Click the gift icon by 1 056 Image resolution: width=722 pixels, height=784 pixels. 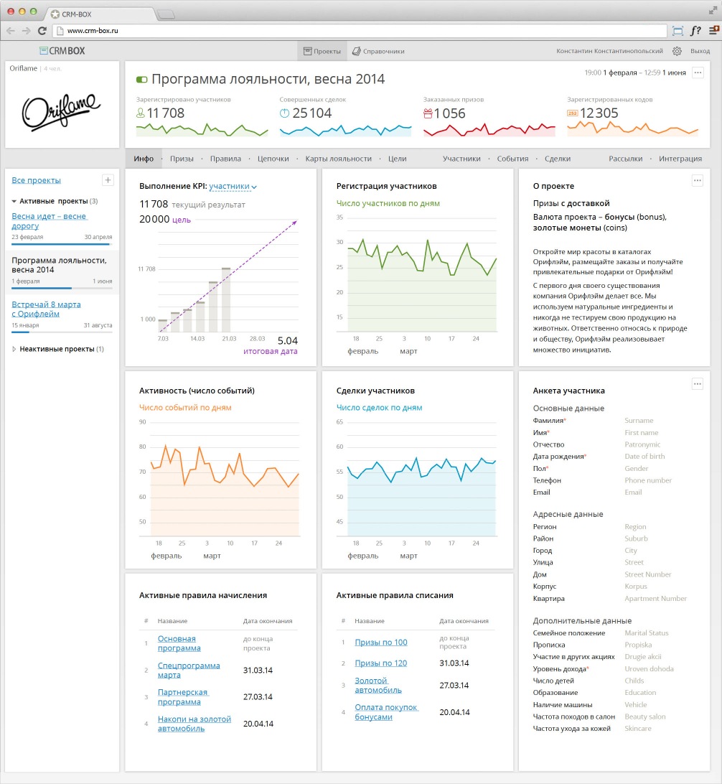pyautogui.click(x=428, y=113)
